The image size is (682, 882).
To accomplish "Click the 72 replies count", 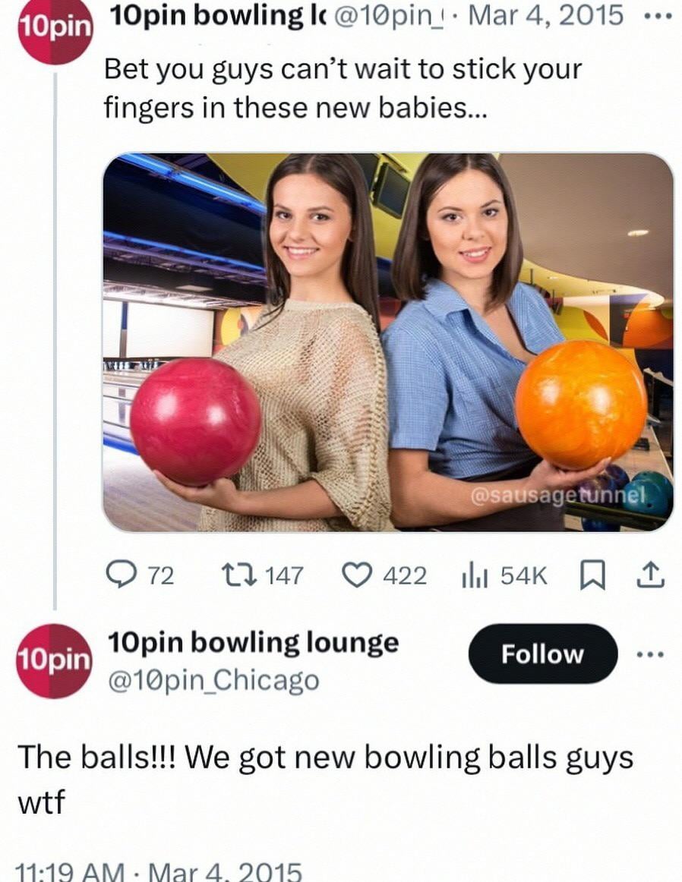I will tap(160, 576).
